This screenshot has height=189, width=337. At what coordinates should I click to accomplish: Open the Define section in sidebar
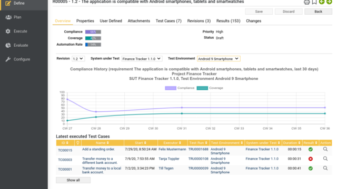pyautogui.click(x=24, y=4)
